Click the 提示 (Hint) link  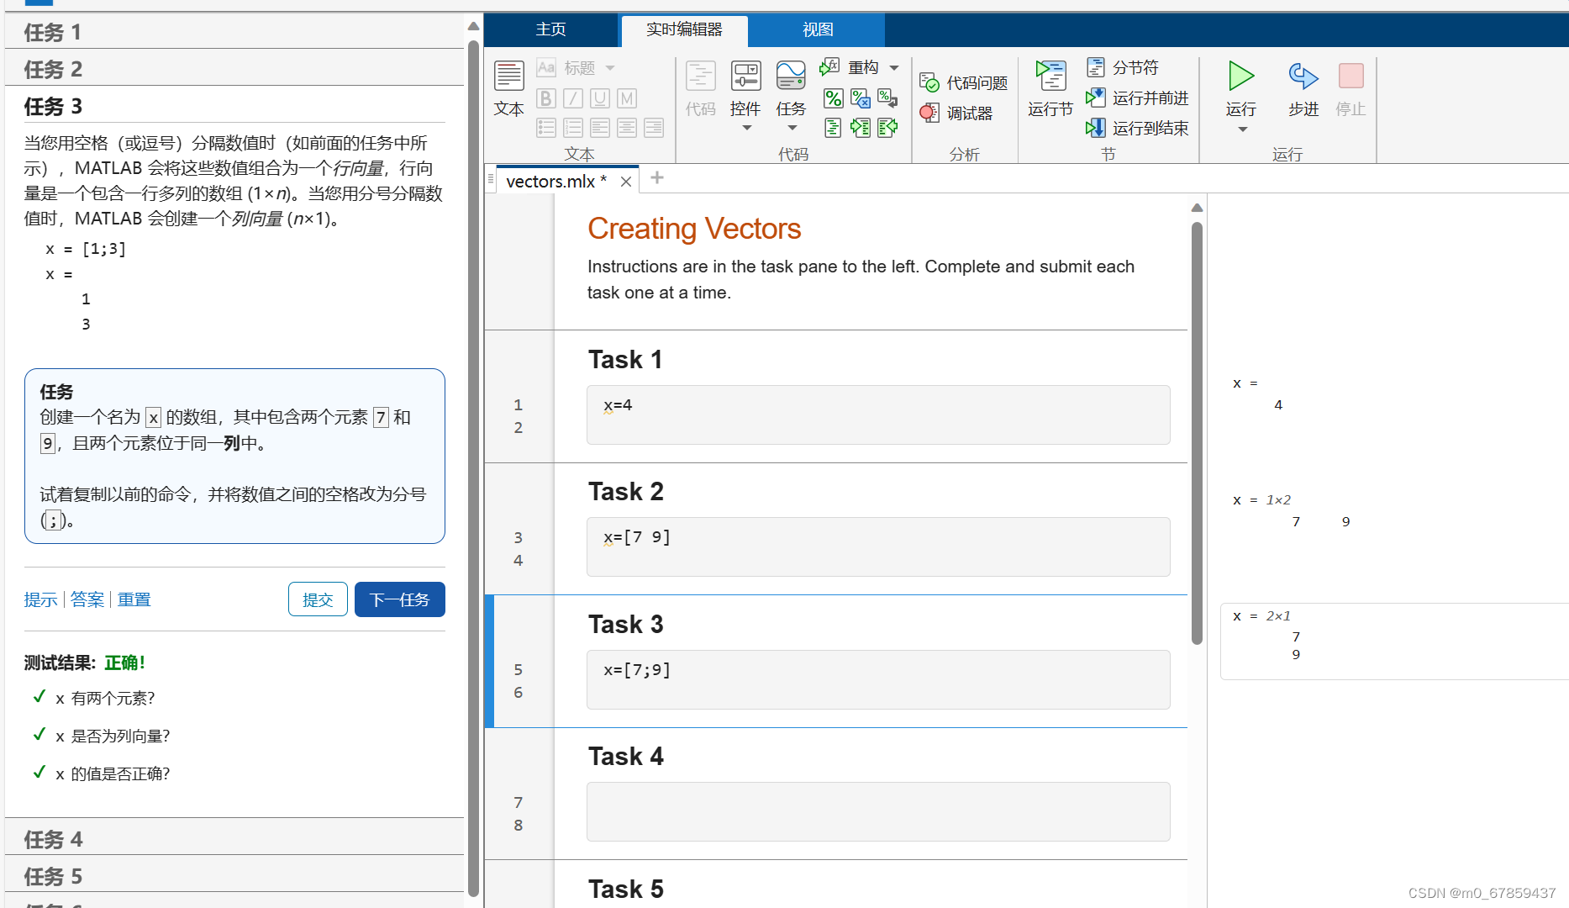pos(40,599)
